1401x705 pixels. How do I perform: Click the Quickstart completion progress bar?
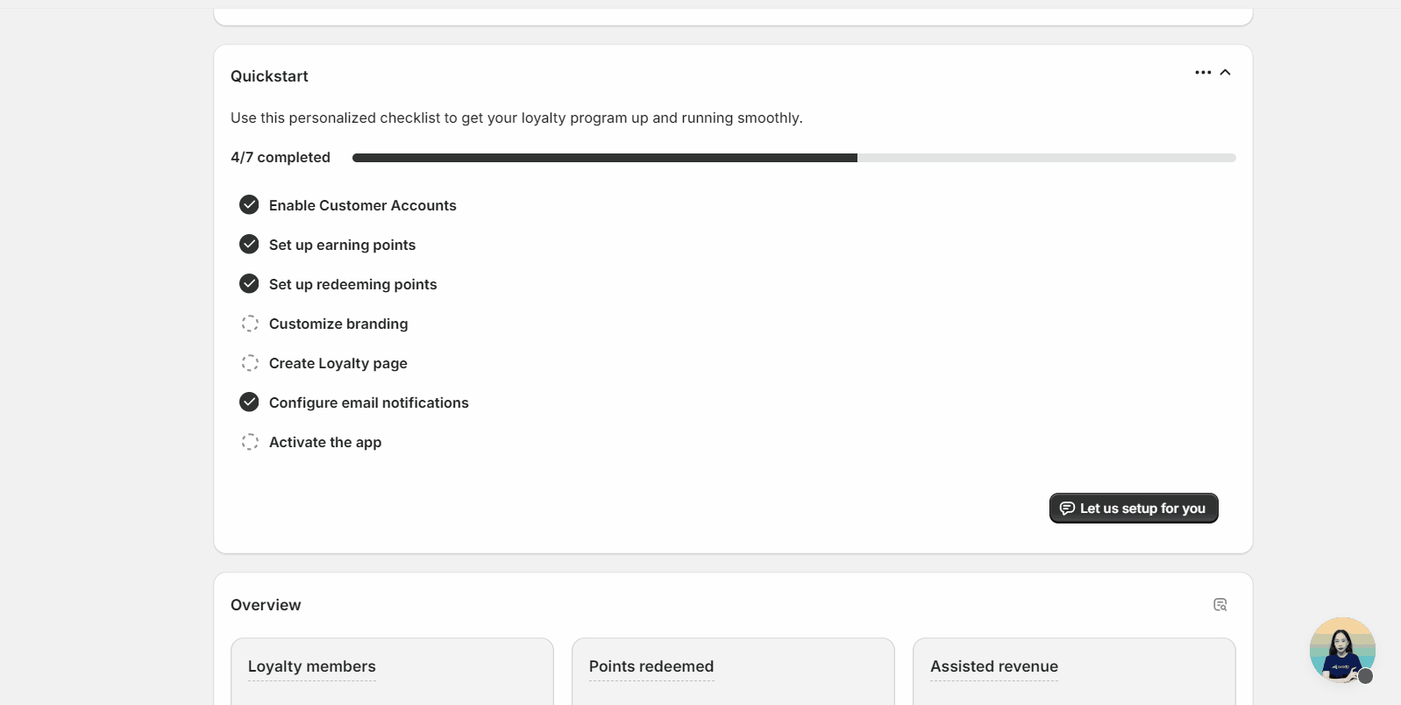tap(793, 158)
